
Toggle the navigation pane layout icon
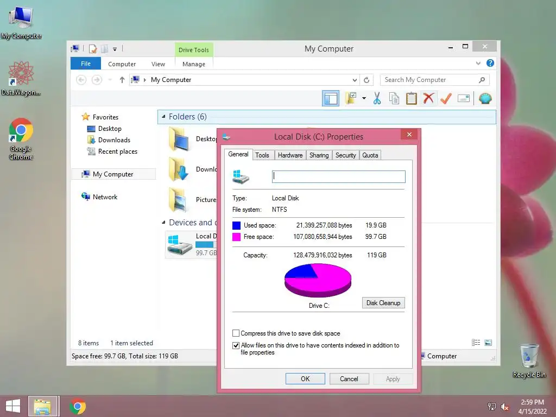click(x=331, y=98)
